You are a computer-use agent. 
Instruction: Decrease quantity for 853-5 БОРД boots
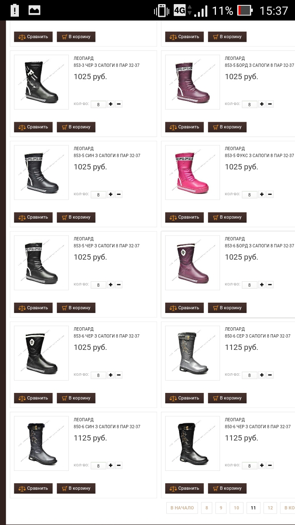[x=270, y=104]
